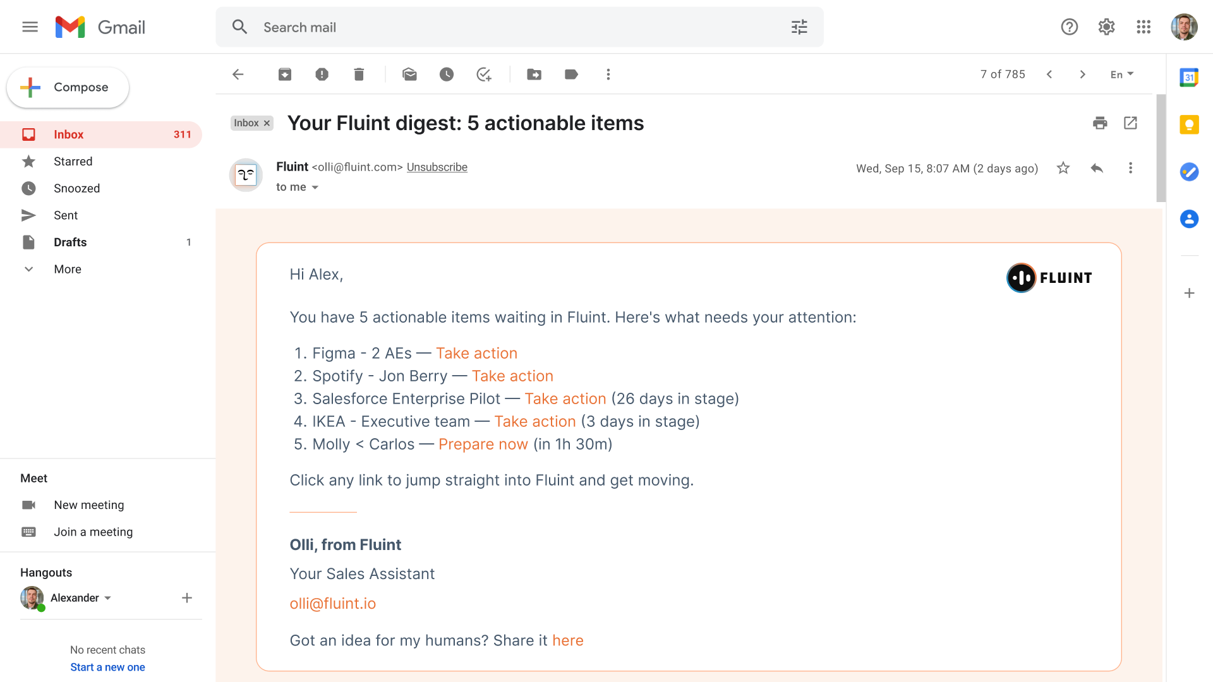Click the Compose button
Image resolution: width=1213 pixels, height=682 pixels.
point(68,87)
